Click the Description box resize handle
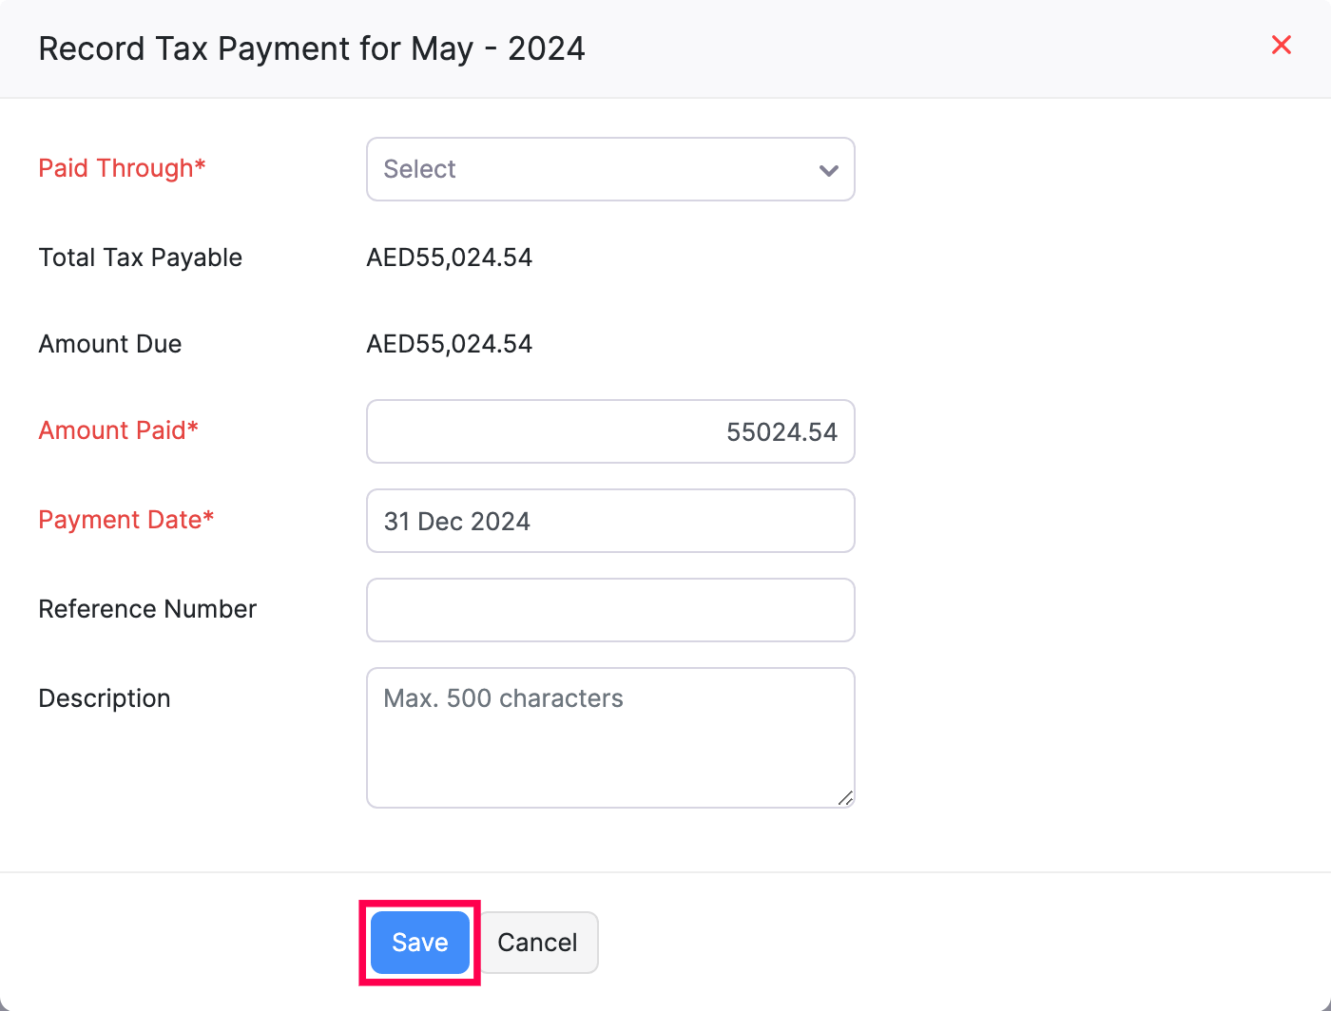Image resolution: width=1331 pixels, height=1011 pixels. 845,798
